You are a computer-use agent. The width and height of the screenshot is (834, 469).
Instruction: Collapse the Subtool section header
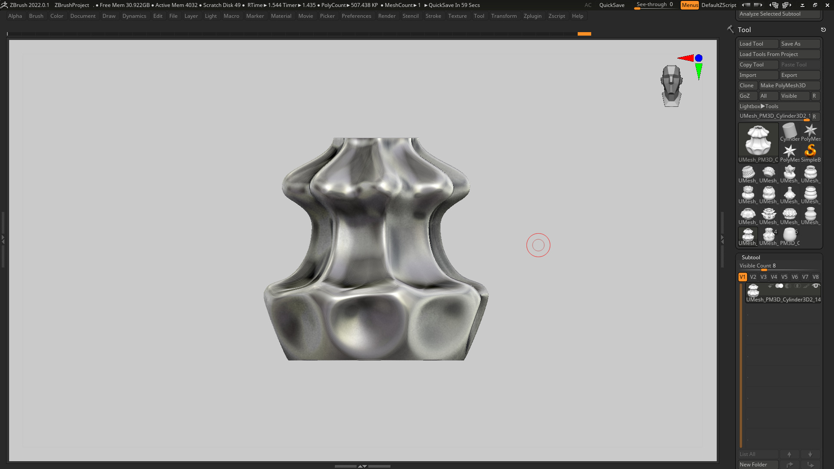coord(751,258)
